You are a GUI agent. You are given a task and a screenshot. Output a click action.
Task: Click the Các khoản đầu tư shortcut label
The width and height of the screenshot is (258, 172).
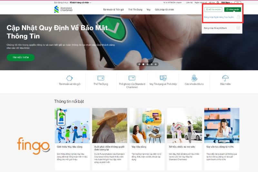pyautogui.click(x=194, y=84)
